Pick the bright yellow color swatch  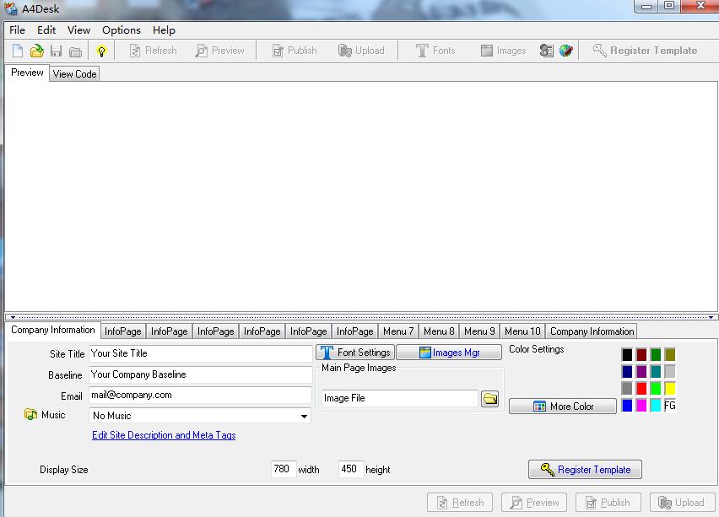tap(670, 388)
